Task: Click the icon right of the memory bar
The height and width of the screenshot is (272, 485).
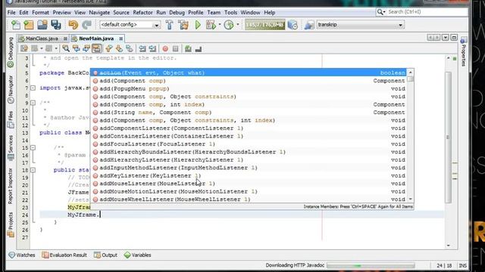Action: pyautogui.click(x=293, y=25)
